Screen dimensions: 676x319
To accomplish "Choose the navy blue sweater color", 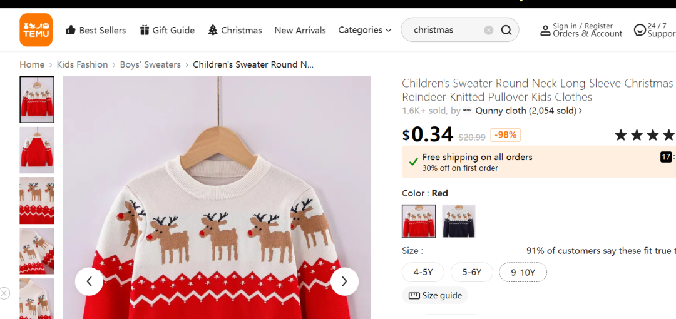I will (x=459, y=221).
